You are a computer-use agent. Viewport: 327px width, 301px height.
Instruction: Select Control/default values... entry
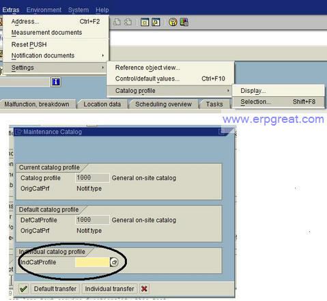pos(171,78)
